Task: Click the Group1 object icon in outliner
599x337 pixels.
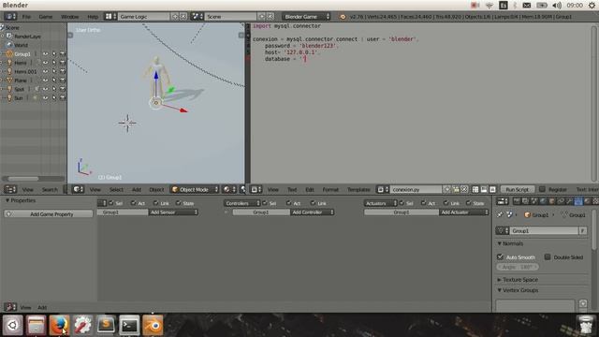Action: click(x=9, y=54)
